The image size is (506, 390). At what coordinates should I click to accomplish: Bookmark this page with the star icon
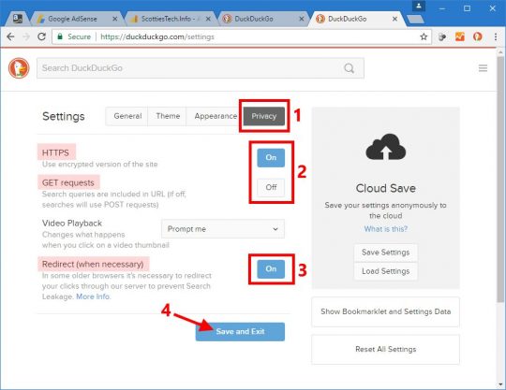coord(424,36)
